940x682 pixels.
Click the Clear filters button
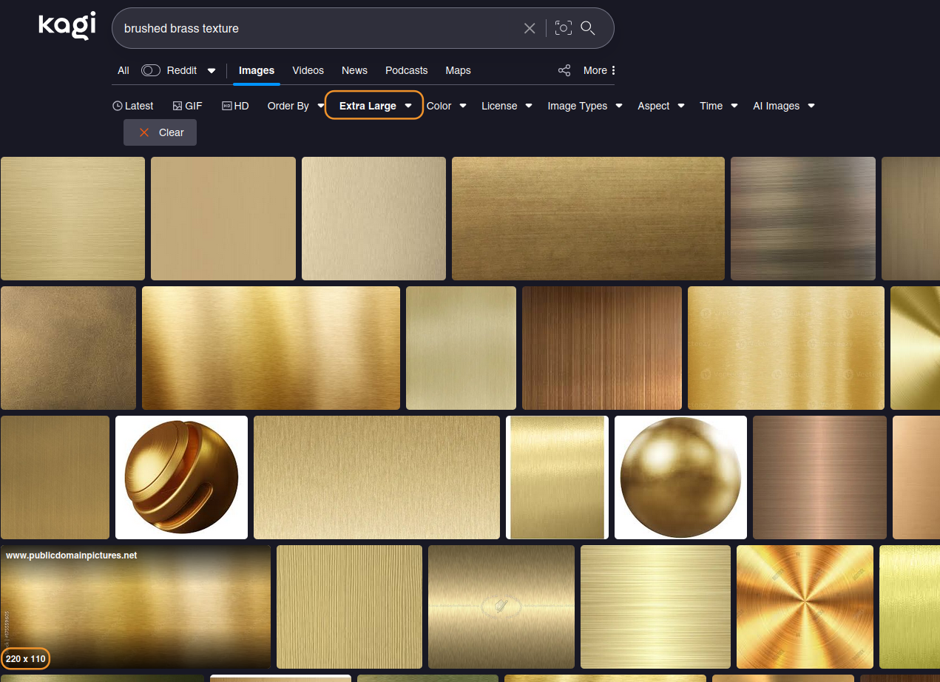(x=160, y=132)
